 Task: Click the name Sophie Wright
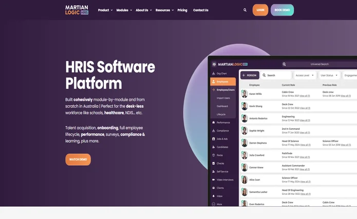click(257, 131)
